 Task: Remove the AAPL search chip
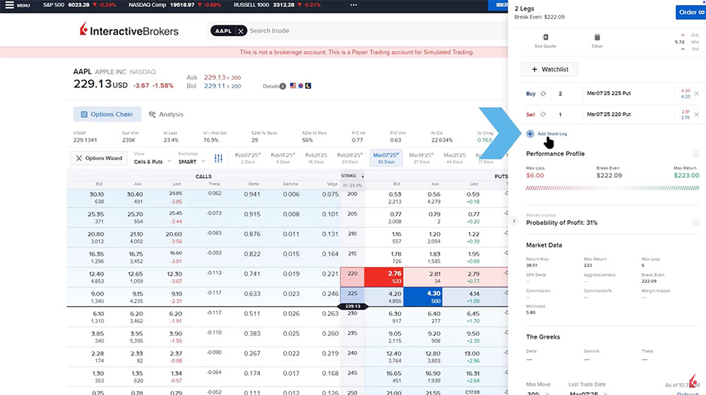pos(241,30)
